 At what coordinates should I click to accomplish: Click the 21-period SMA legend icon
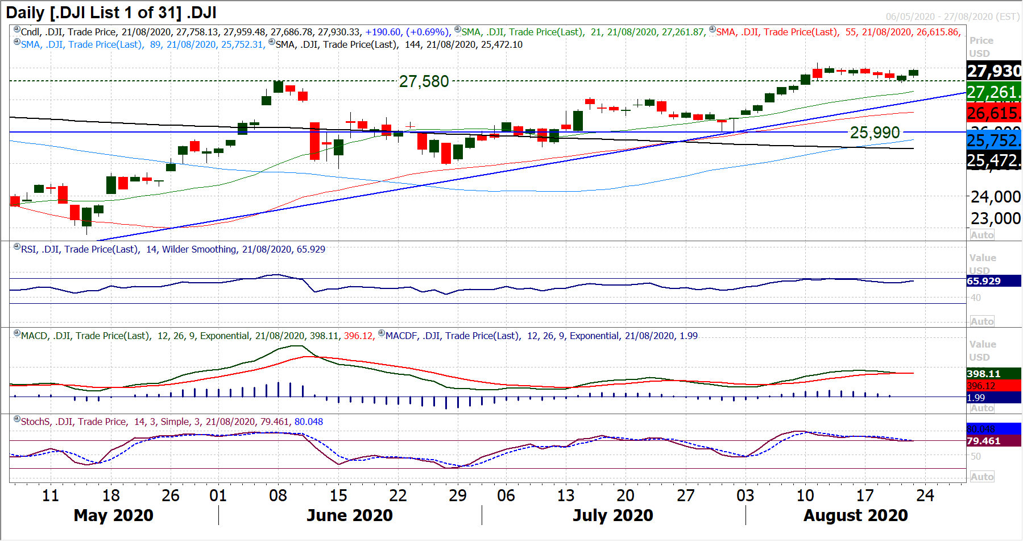[x=458, y=30]
